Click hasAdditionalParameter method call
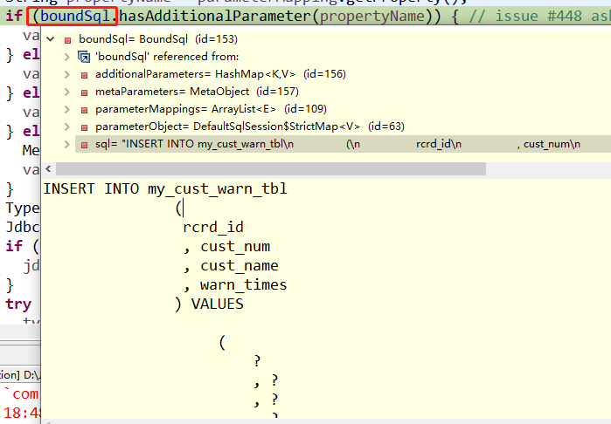 click(x=219, y=17)
